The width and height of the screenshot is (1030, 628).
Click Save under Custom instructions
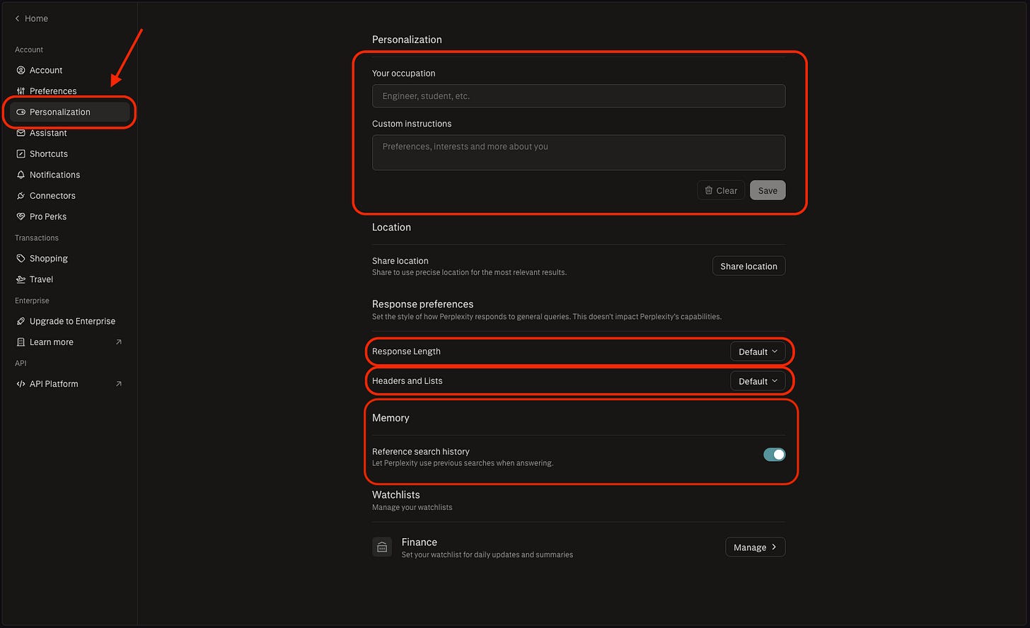[x=768, y=190]
